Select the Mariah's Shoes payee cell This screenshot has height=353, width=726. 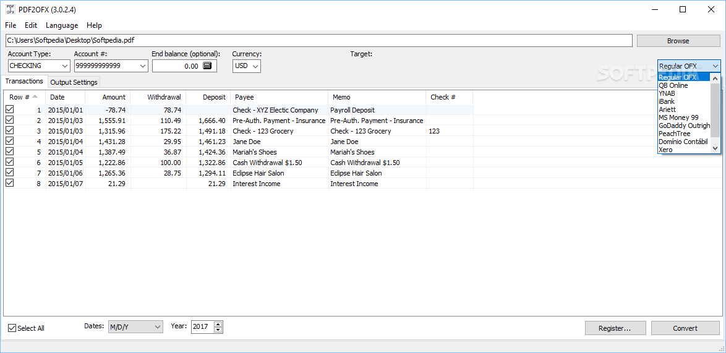tap(279, 152)
